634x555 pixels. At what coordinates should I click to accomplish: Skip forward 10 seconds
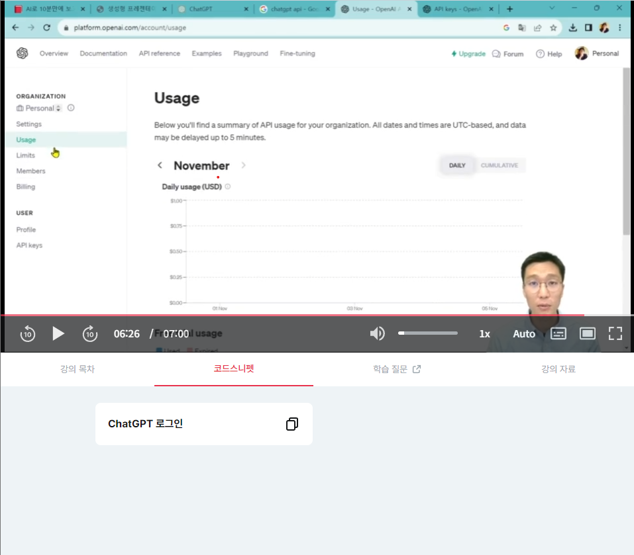tap(89, 334)
